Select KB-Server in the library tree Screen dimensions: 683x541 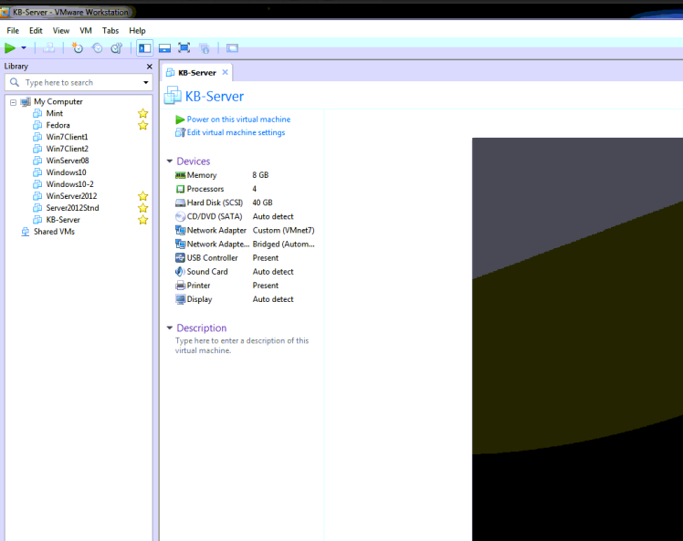tap(63, 220)
